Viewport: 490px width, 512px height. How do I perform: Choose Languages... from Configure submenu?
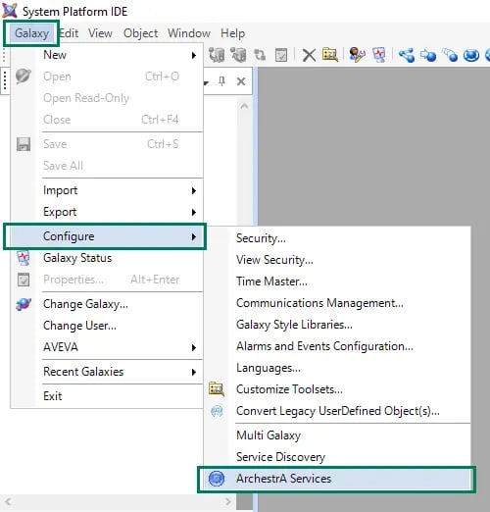point(269,368)
